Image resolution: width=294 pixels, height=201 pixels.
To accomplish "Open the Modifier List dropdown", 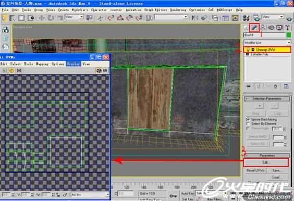I will coord(267,43).
